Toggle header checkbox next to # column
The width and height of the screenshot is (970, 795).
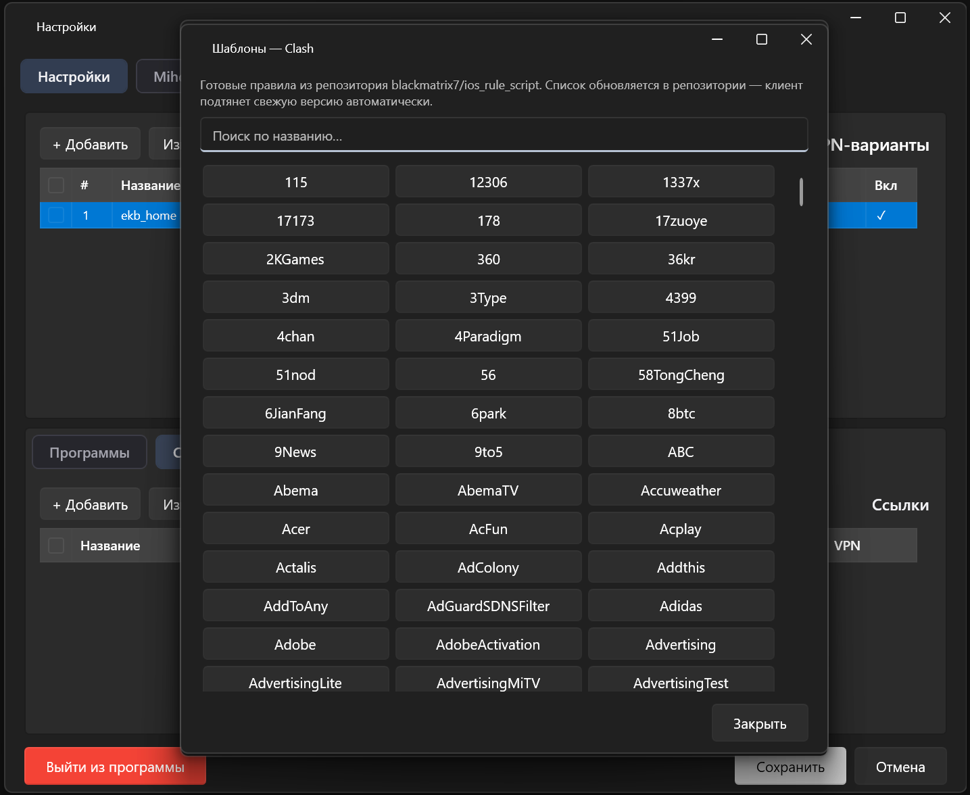(56, 185)
